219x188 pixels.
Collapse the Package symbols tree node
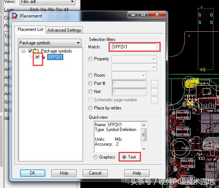coord(23,51)
